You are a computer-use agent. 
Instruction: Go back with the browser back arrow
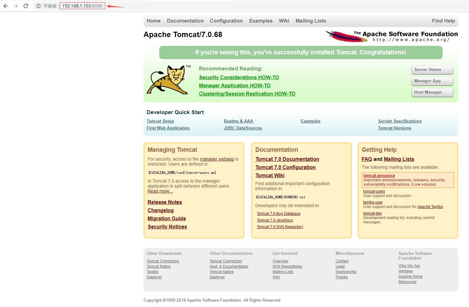point(6,6)
